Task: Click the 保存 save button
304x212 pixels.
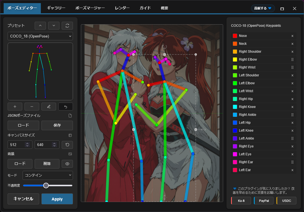Action: click(x=57, y=125)
